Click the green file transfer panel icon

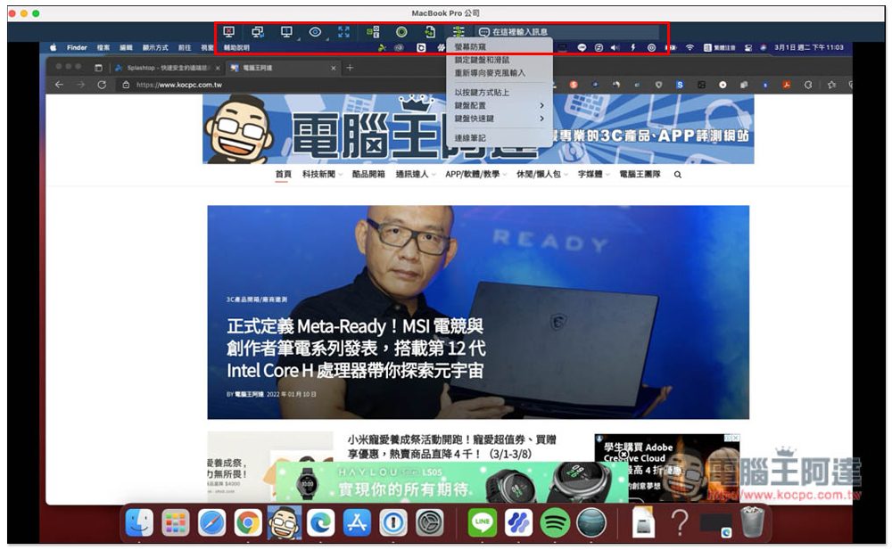pos(373,32)
